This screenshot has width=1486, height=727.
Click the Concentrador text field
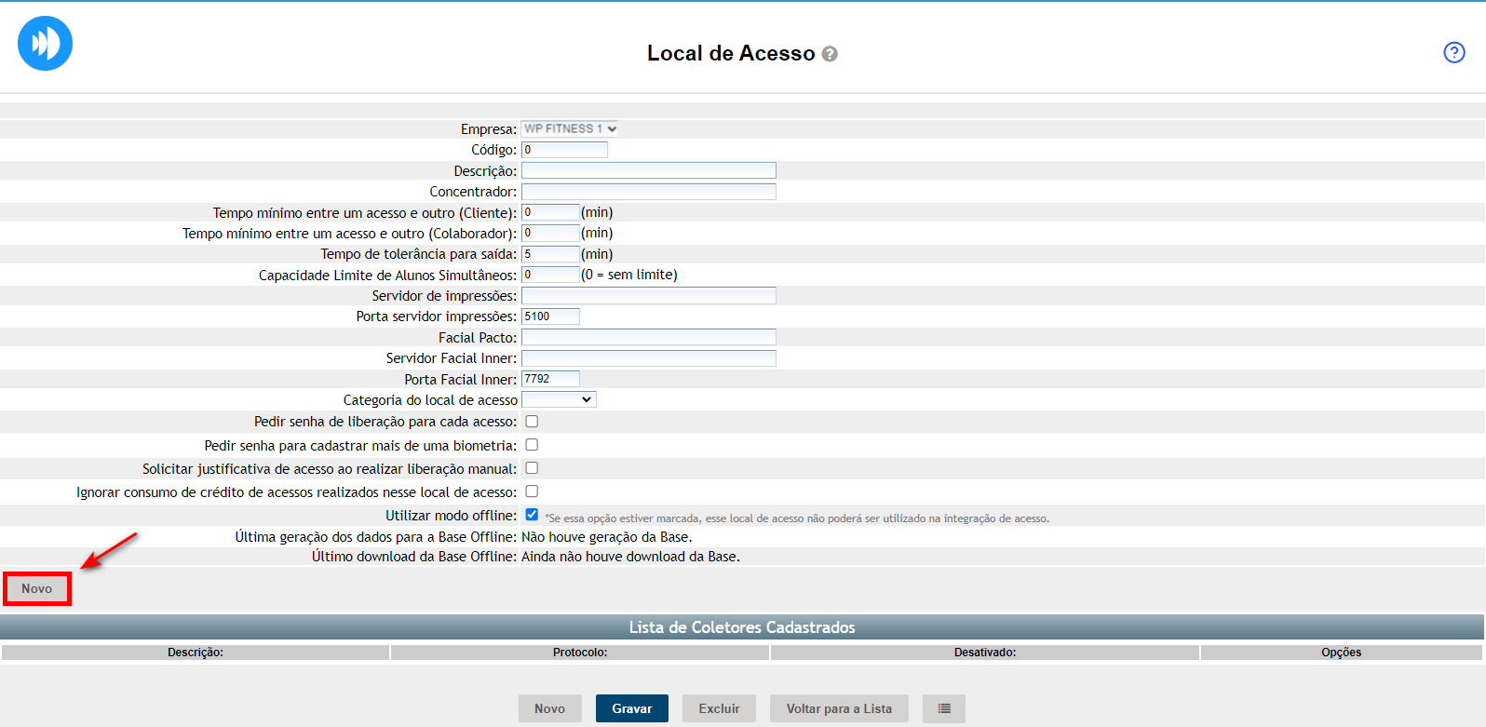click(648, 192)
